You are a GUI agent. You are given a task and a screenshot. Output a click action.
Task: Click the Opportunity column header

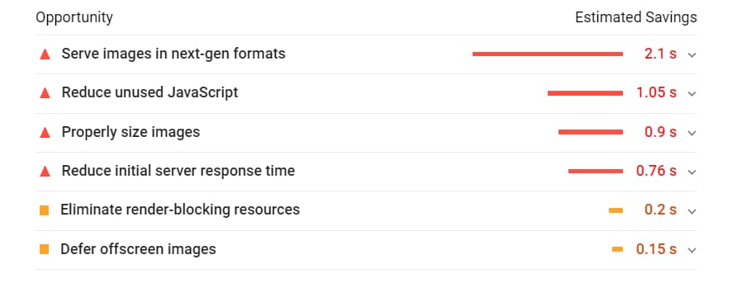coord(74,18)
